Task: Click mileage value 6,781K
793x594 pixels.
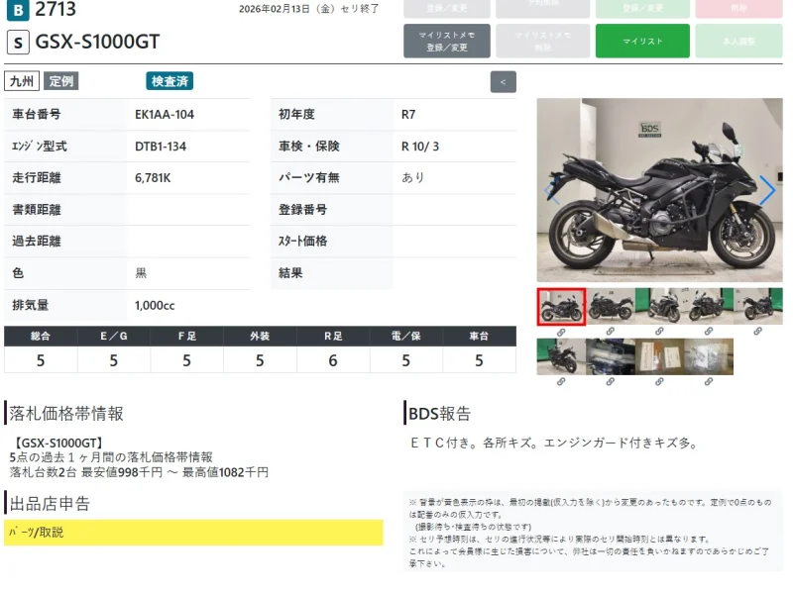Action: [153, 178]
